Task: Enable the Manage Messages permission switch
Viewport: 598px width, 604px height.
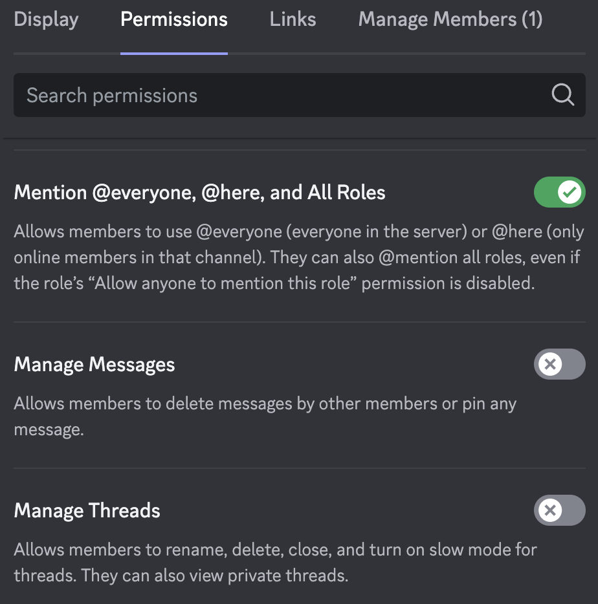Action: [x=559, y=364]
